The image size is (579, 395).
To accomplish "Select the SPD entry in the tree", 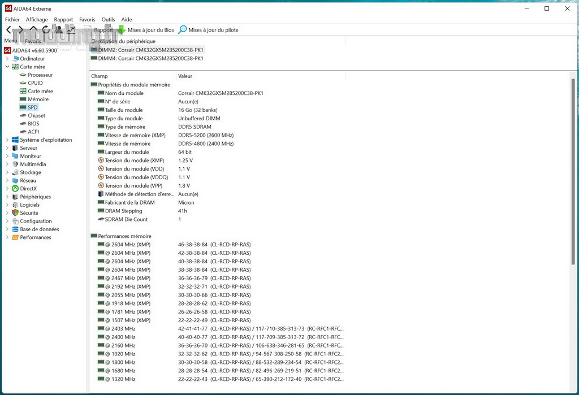I will [29, 107].
